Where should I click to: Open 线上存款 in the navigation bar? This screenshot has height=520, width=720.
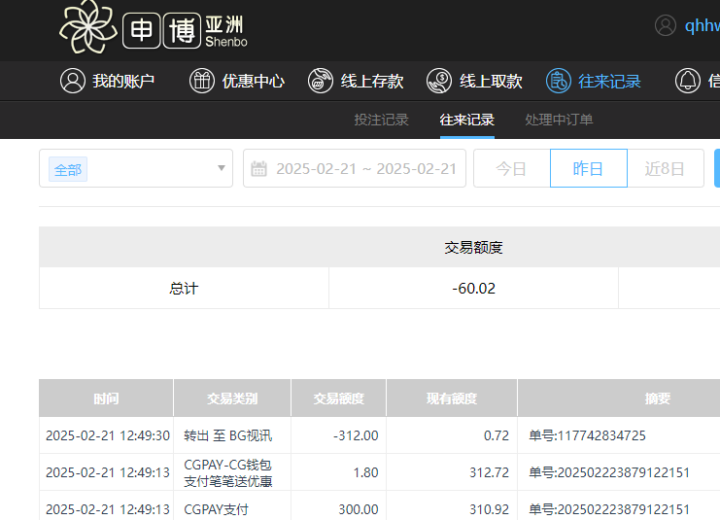pos(371,82)
